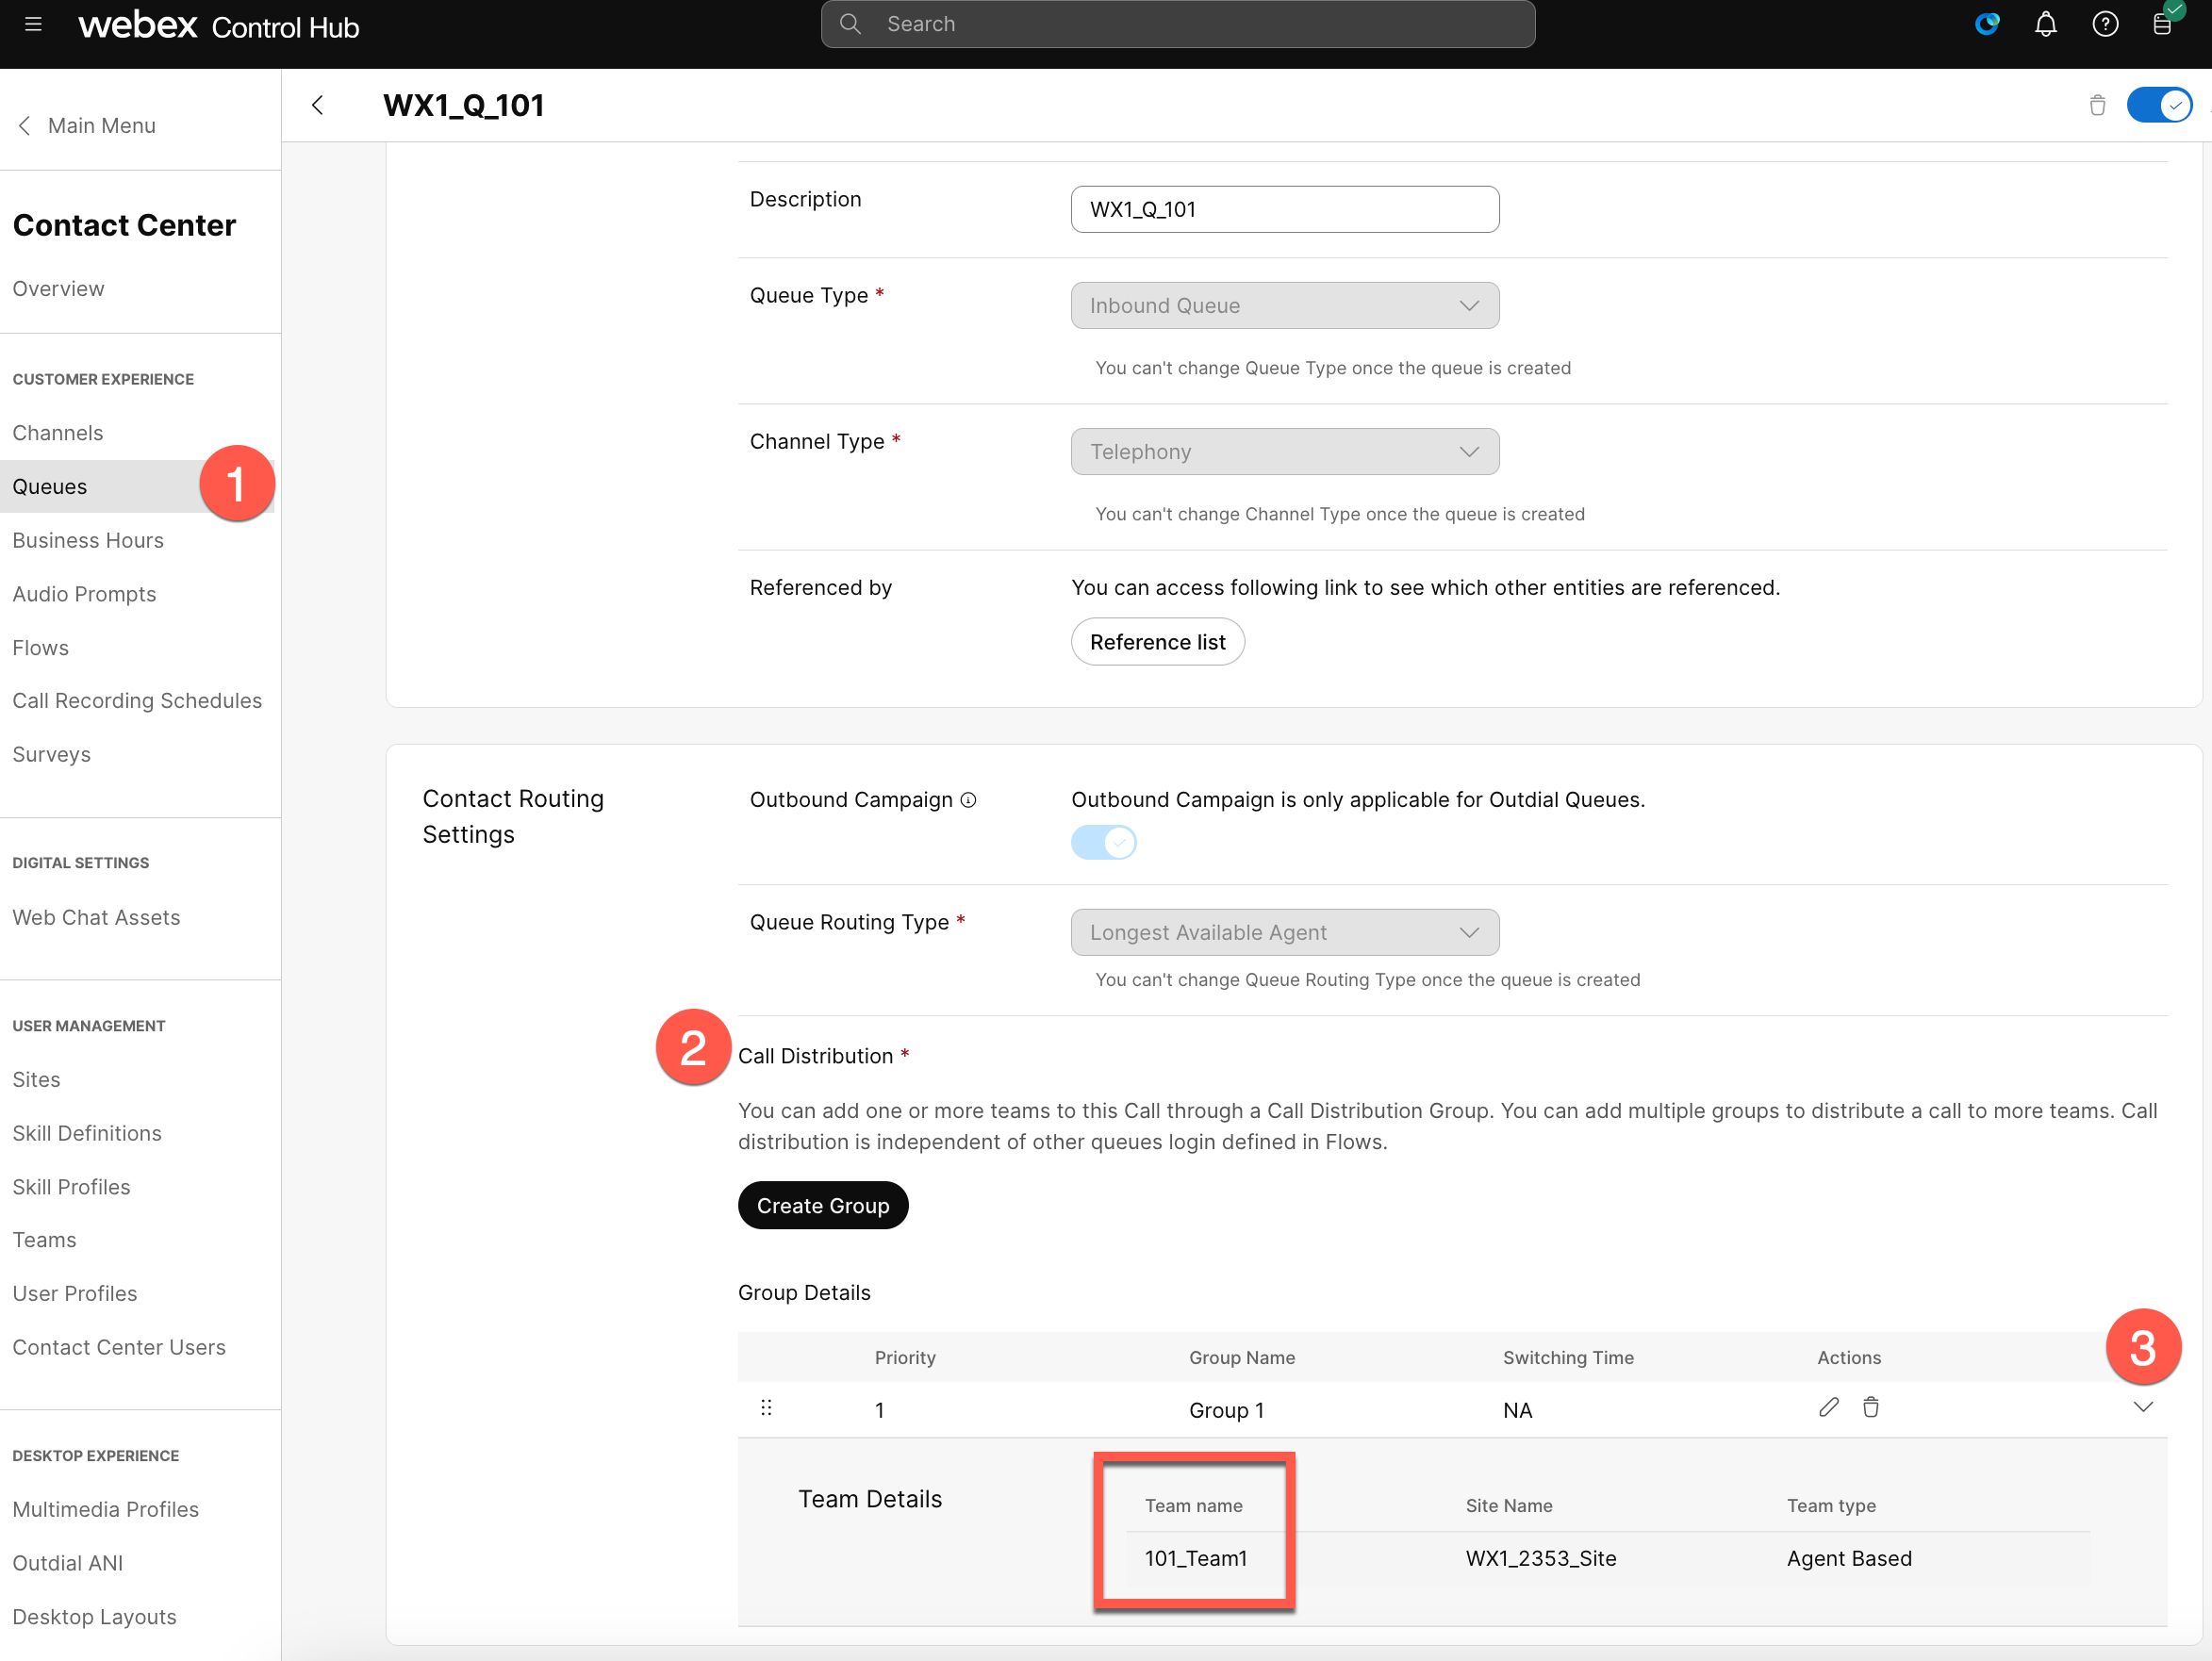Open the help question mark icon
This screenshot has height=1661, width=2212.
[2105, 24]
